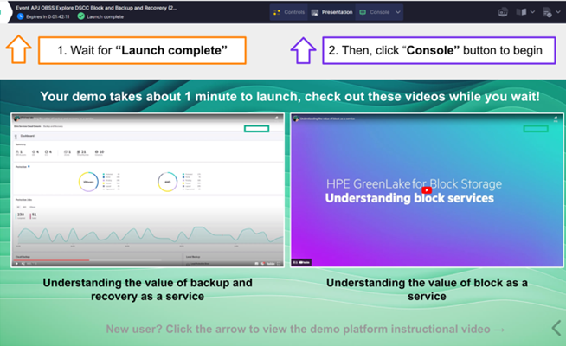This screenshot has width=566, height=346.
Task: Click the 'Launch complete' status text
Action: tap(105, 16)
